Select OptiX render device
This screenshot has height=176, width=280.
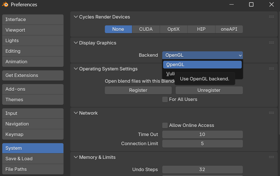[173, 29]
